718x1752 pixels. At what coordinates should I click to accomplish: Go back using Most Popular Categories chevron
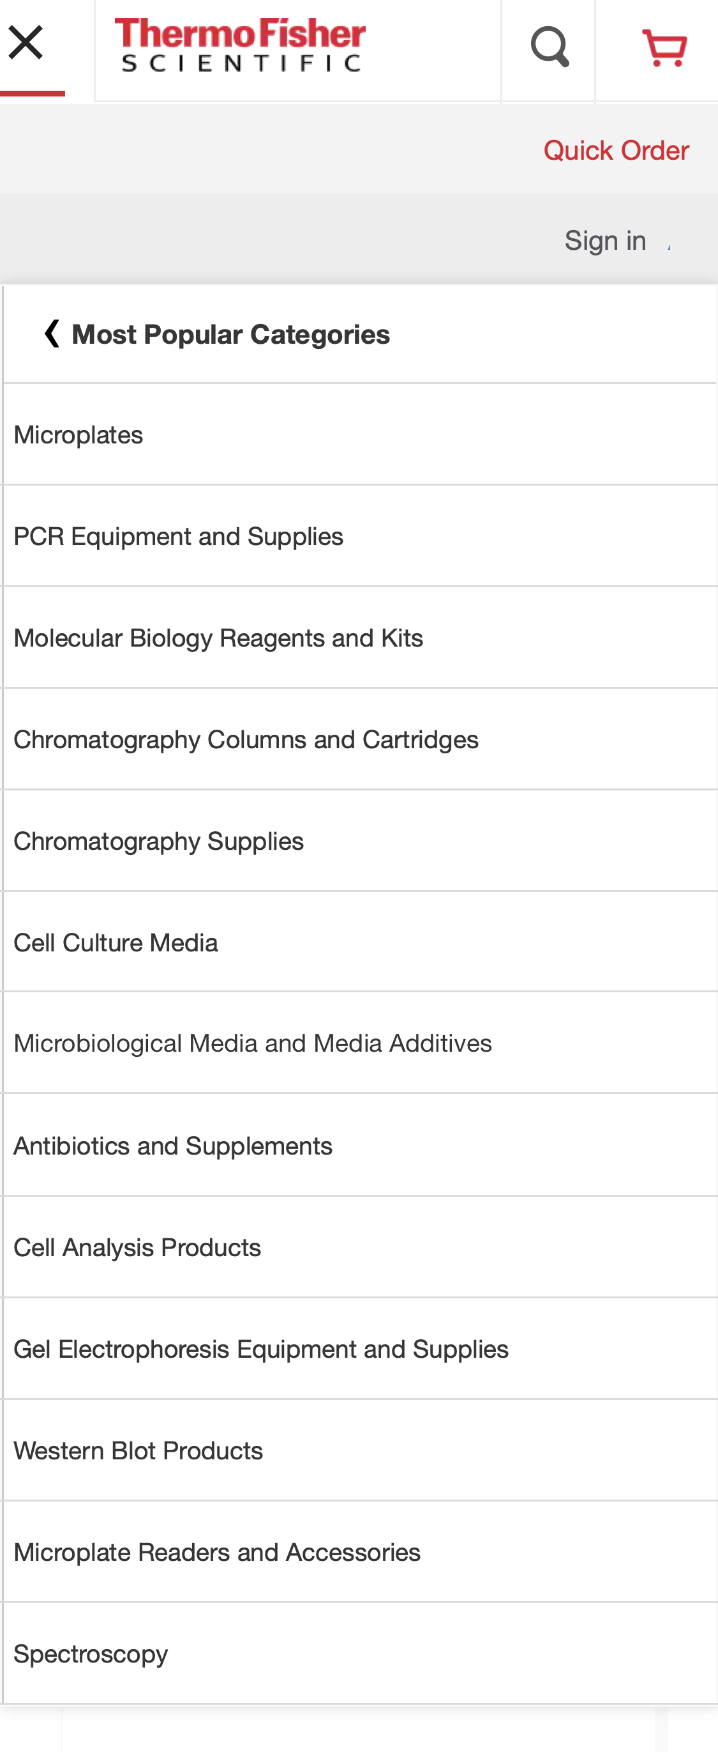(x=52, y=334)
